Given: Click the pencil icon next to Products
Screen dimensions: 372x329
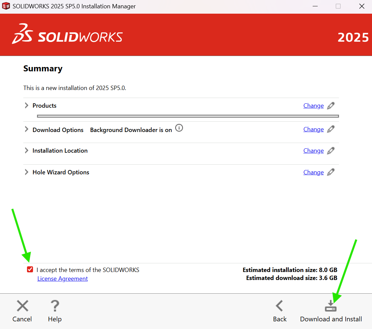Looking at the screenshot, I should click(331, 106).
